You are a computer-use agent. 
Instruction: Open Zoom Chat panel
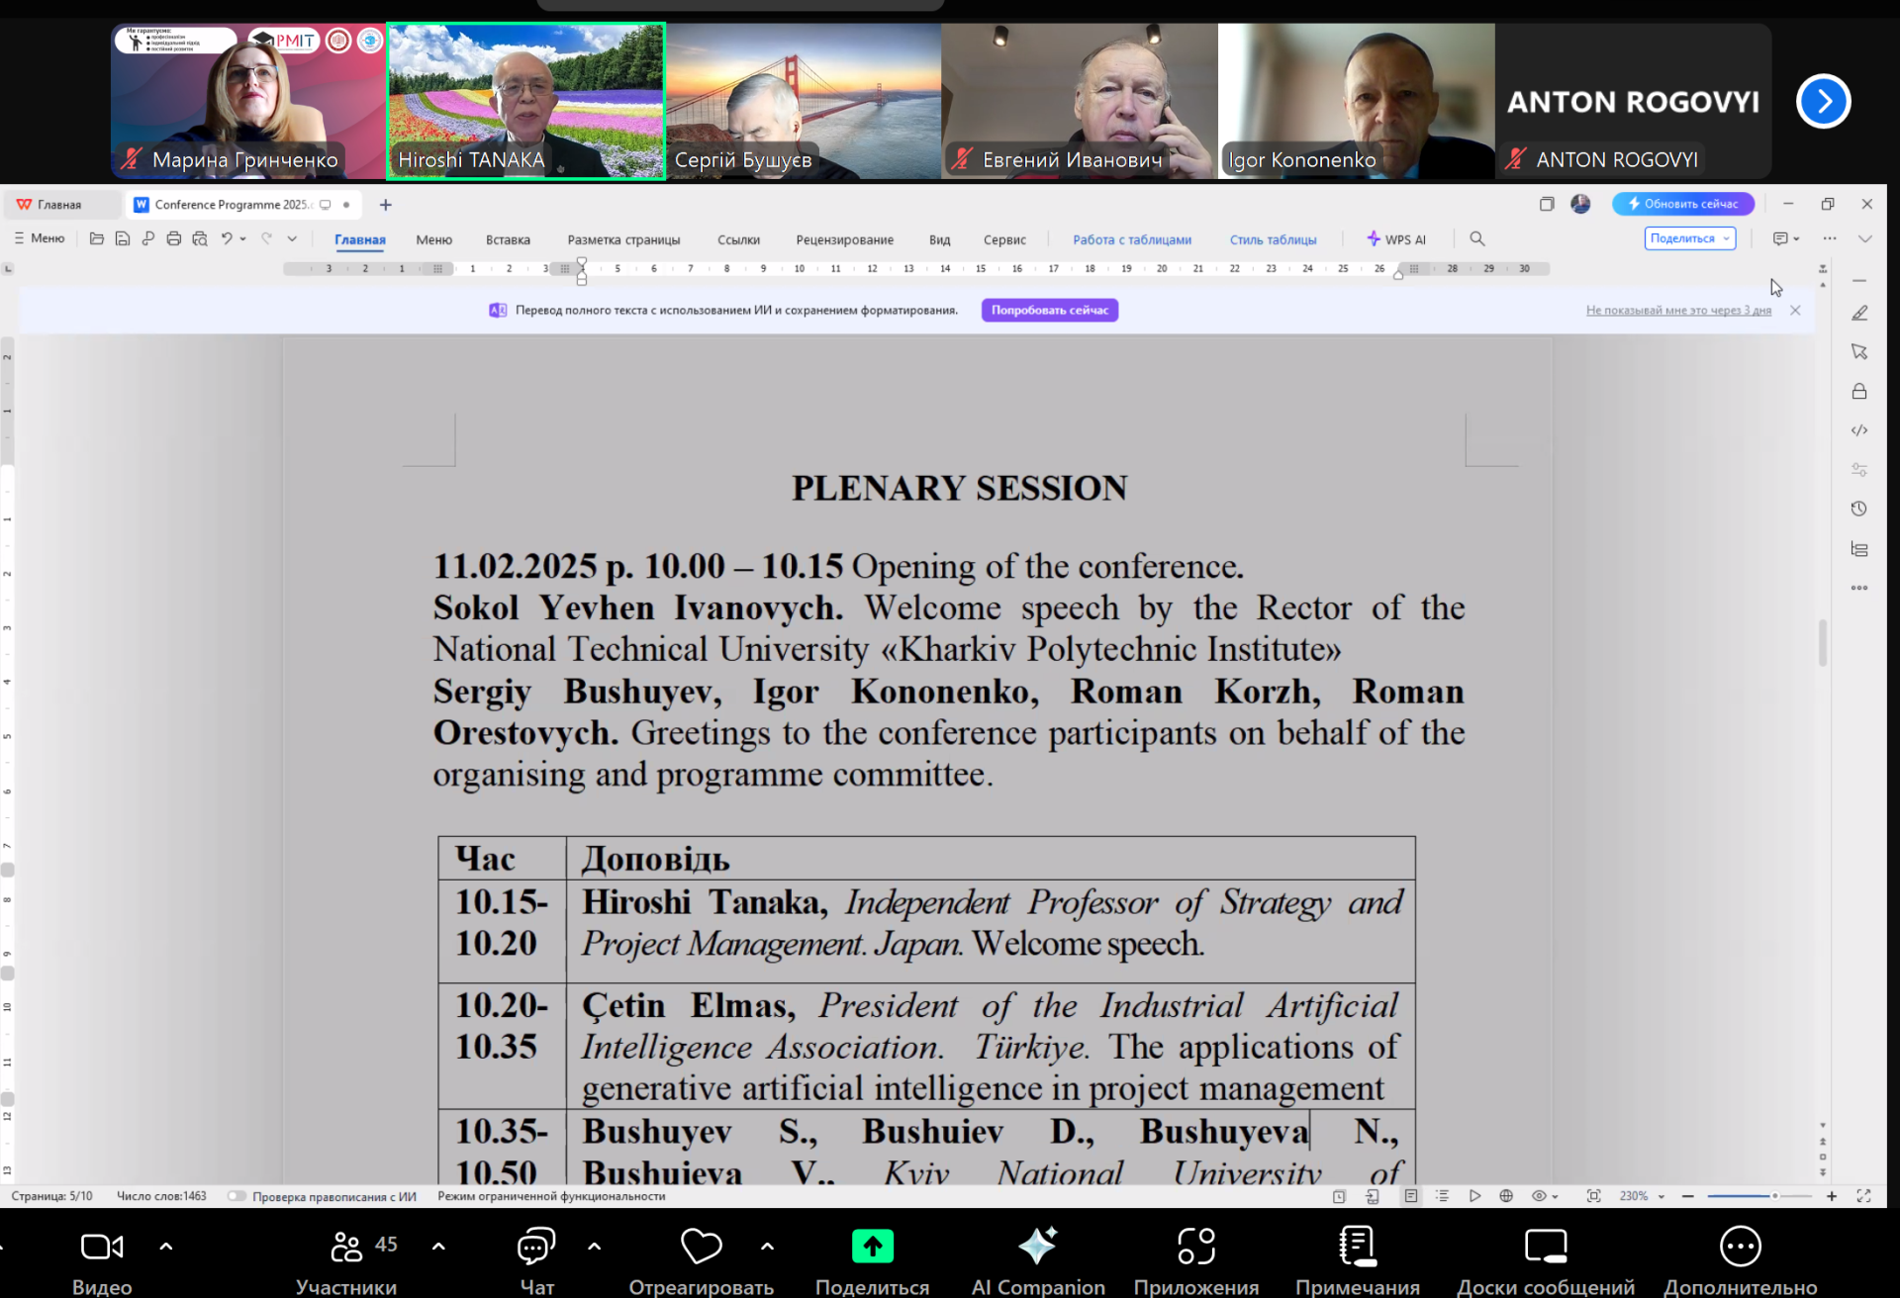pos(536,1260)
